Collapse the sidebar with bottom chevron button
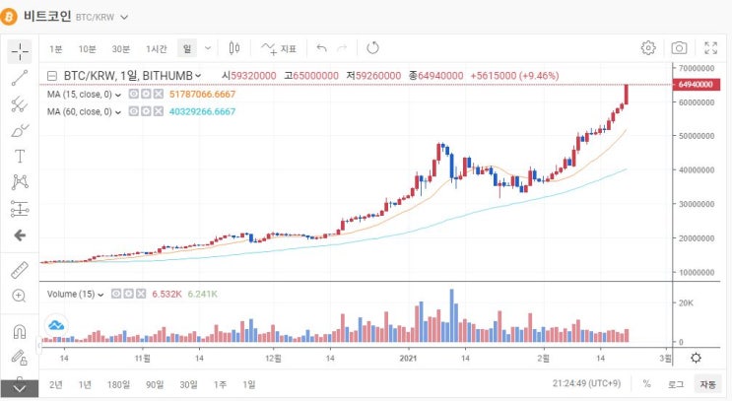 point(20,388)
